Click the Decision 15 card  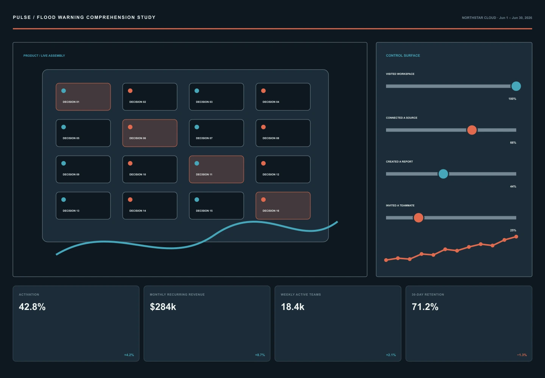pos(216,206)
